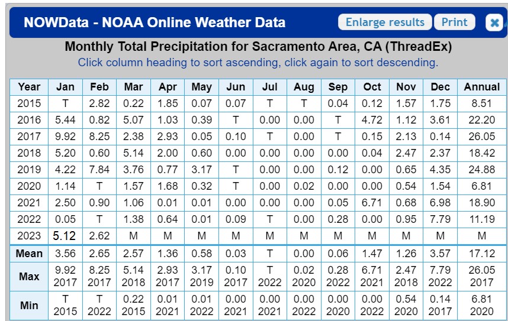Sort by the May column heading

tap(201, 87)
